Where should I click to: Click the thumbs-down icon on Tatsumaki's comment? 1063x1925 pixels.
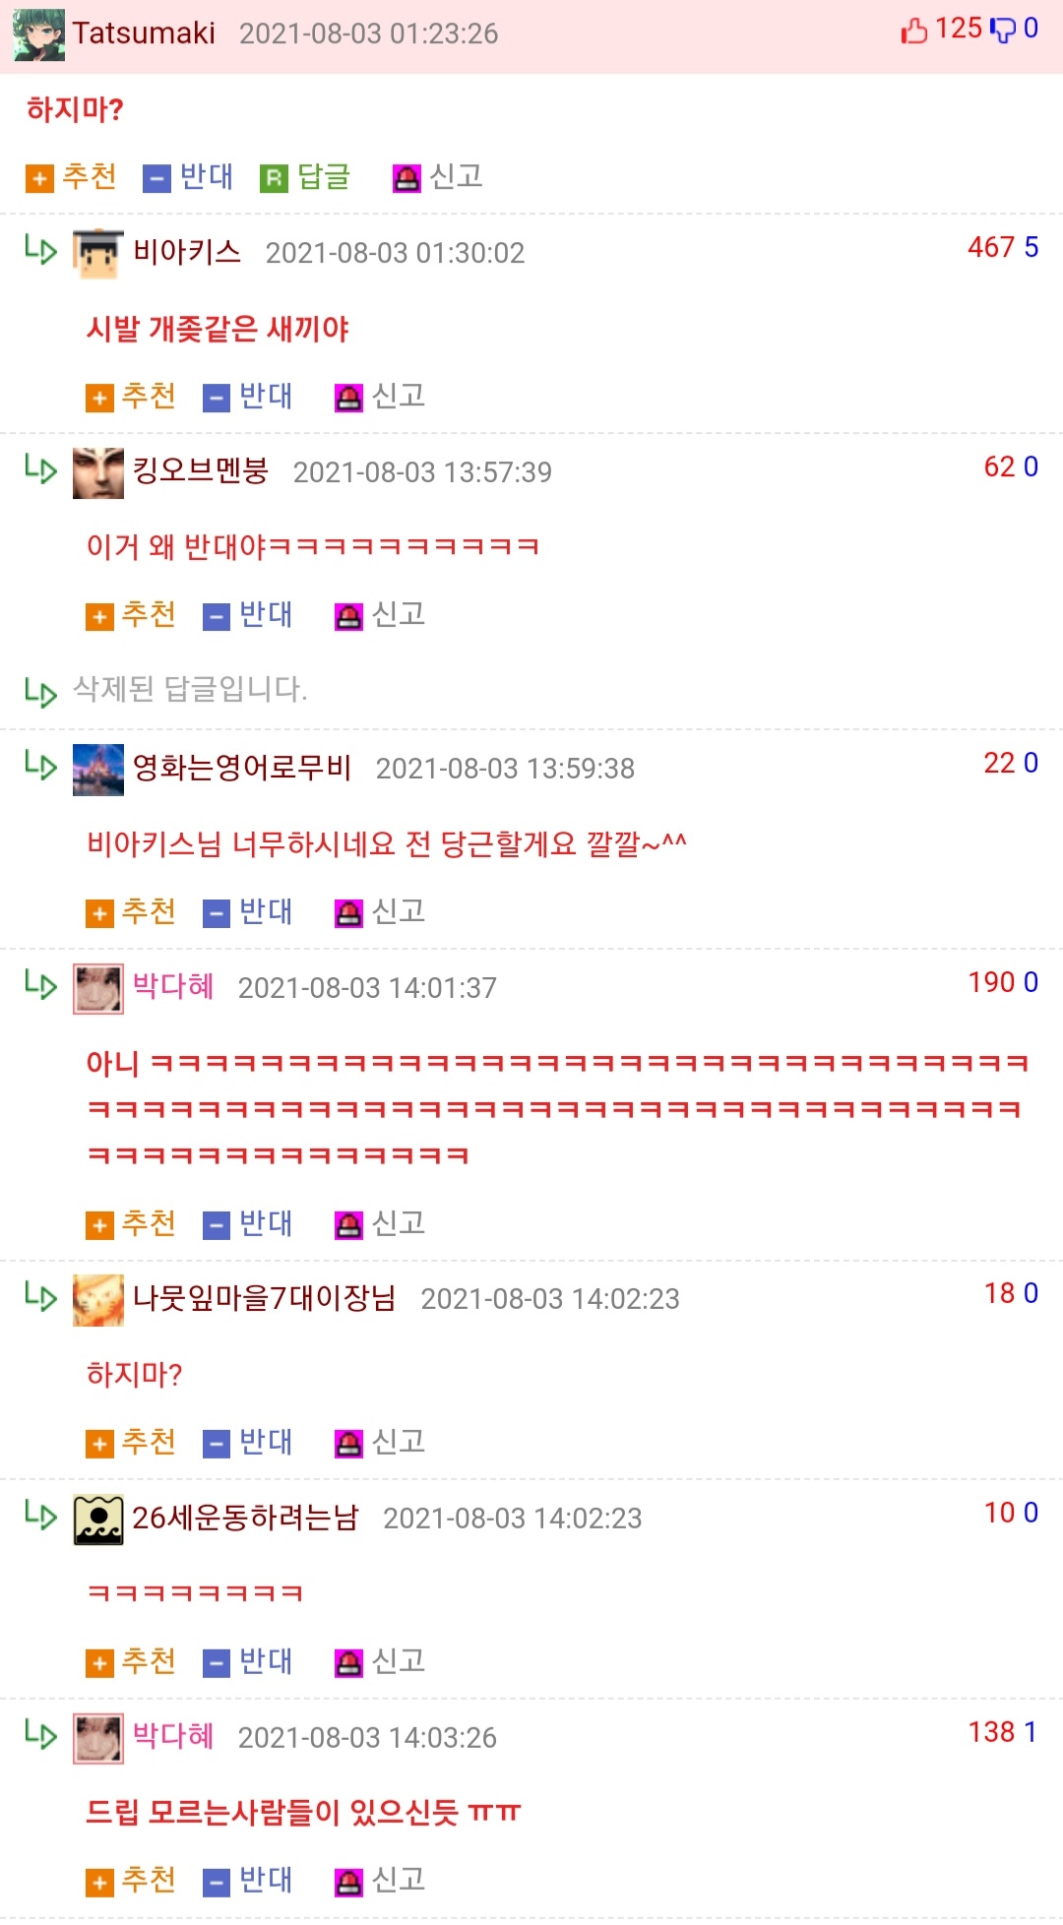tap(1002, 31)
